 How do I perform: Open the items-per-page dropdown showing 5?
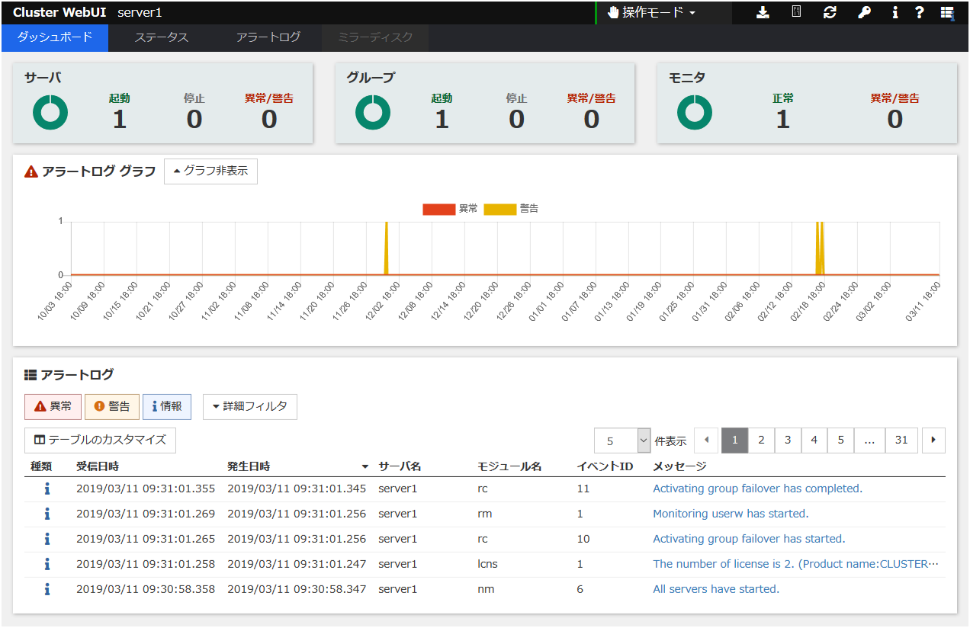622,441
